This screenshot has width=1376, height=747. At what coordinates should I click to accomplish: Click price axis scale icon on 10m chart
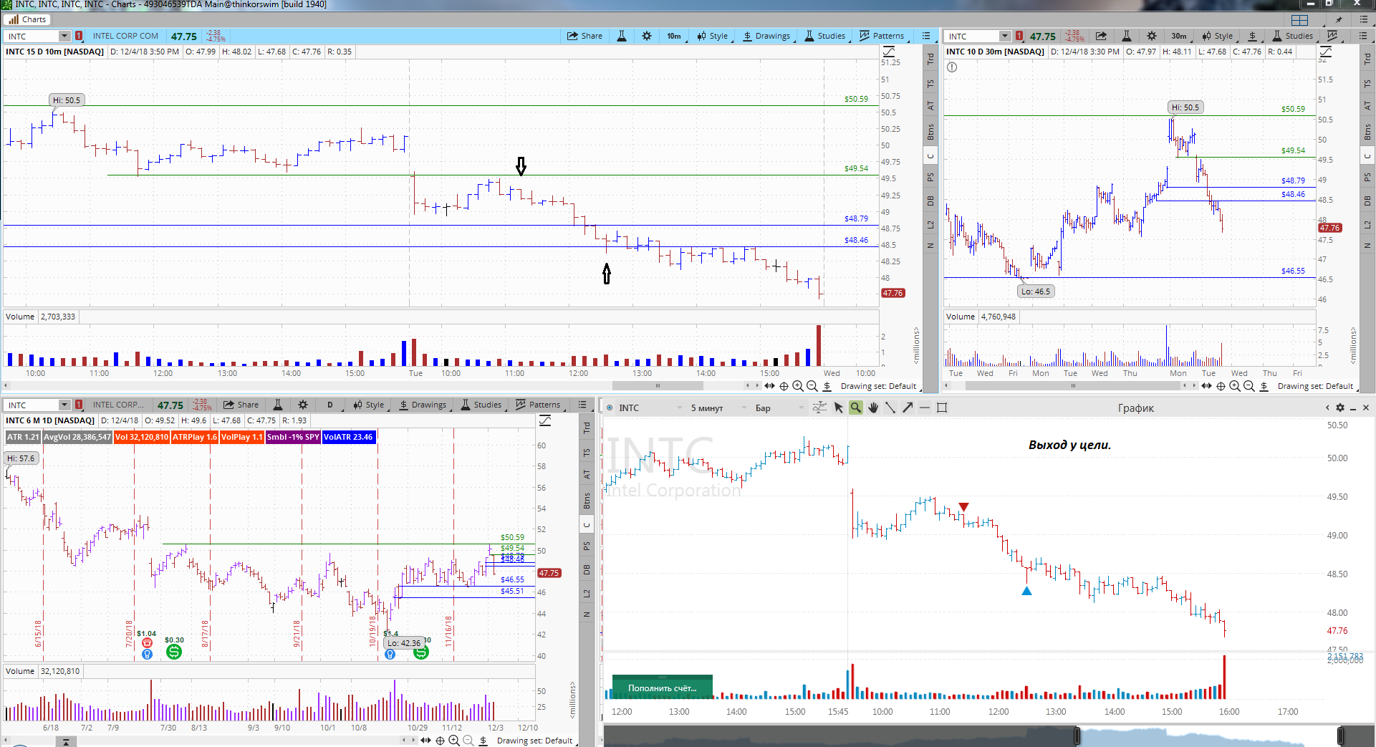(889, 52)
